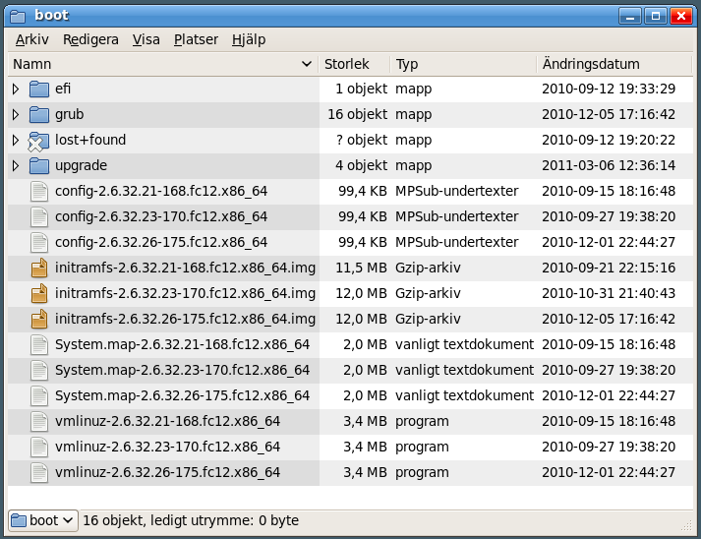Select the efi folder icon
The height and width of the screenshot is (539, 701).
coord(39,89)
